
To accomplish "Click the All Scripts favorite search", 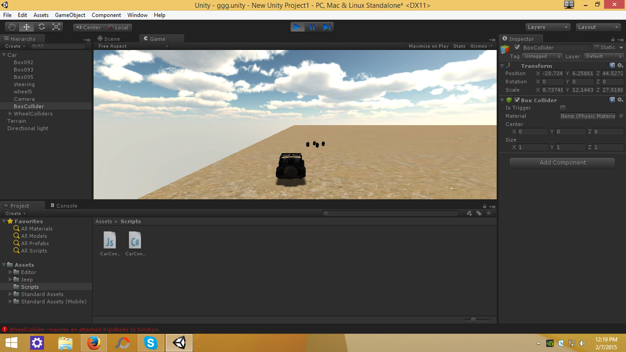I will click(x=34, y=251).
